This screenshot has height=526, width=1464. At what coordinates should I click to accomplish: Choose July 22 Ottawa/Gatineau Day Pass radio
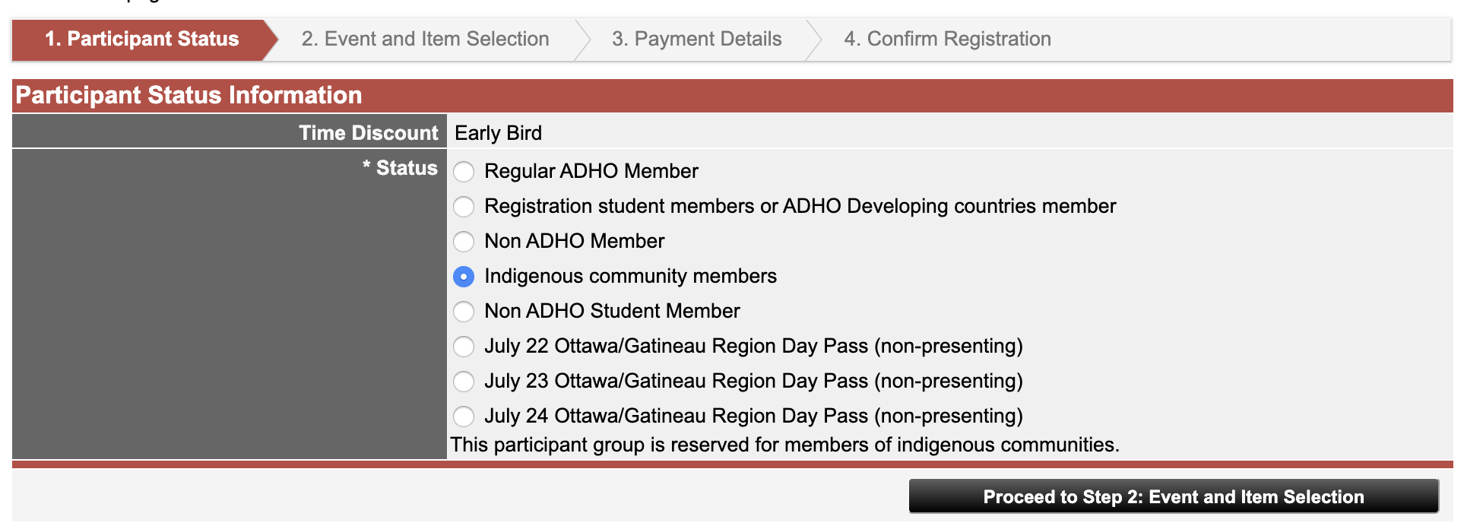pyautogui.click(x=464, y=347)
